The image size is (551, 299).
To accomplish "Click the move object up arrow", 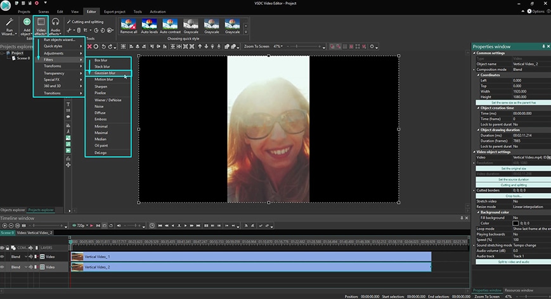I will (x=200, y=46).
